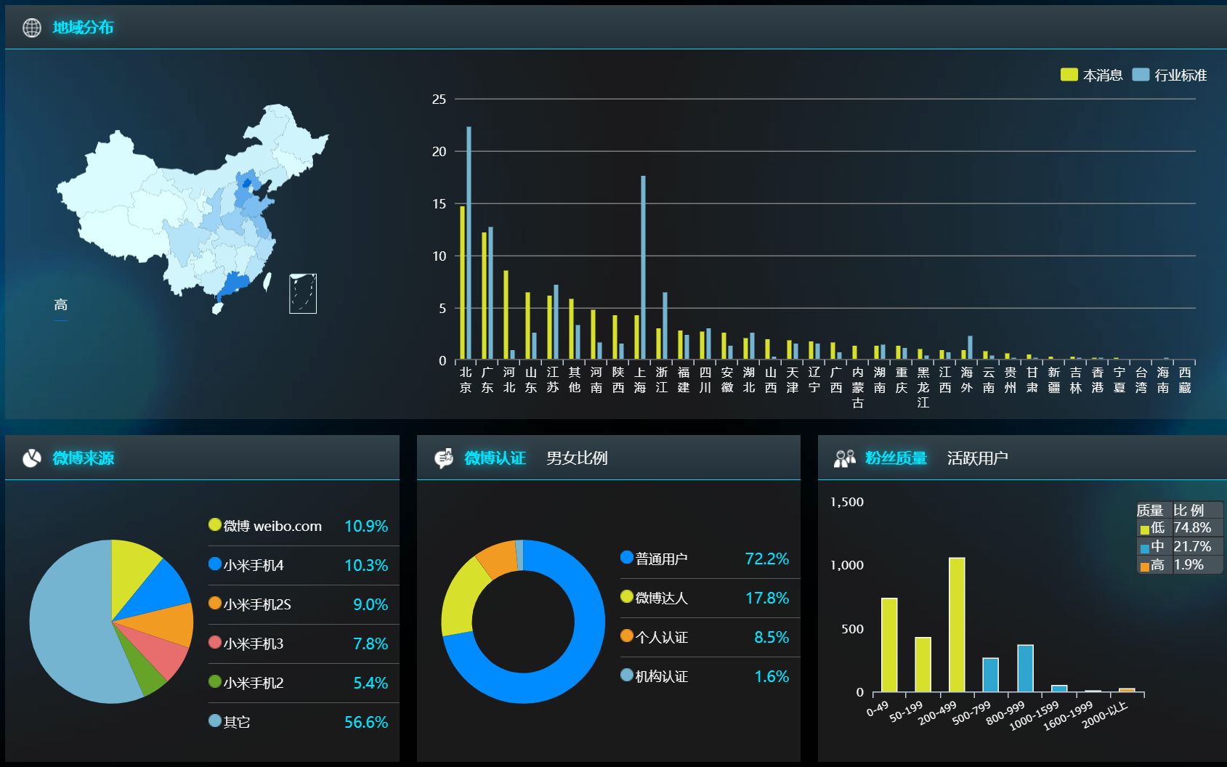Click the 广东 axis label

pyautogui.click(x=487, y=380)
